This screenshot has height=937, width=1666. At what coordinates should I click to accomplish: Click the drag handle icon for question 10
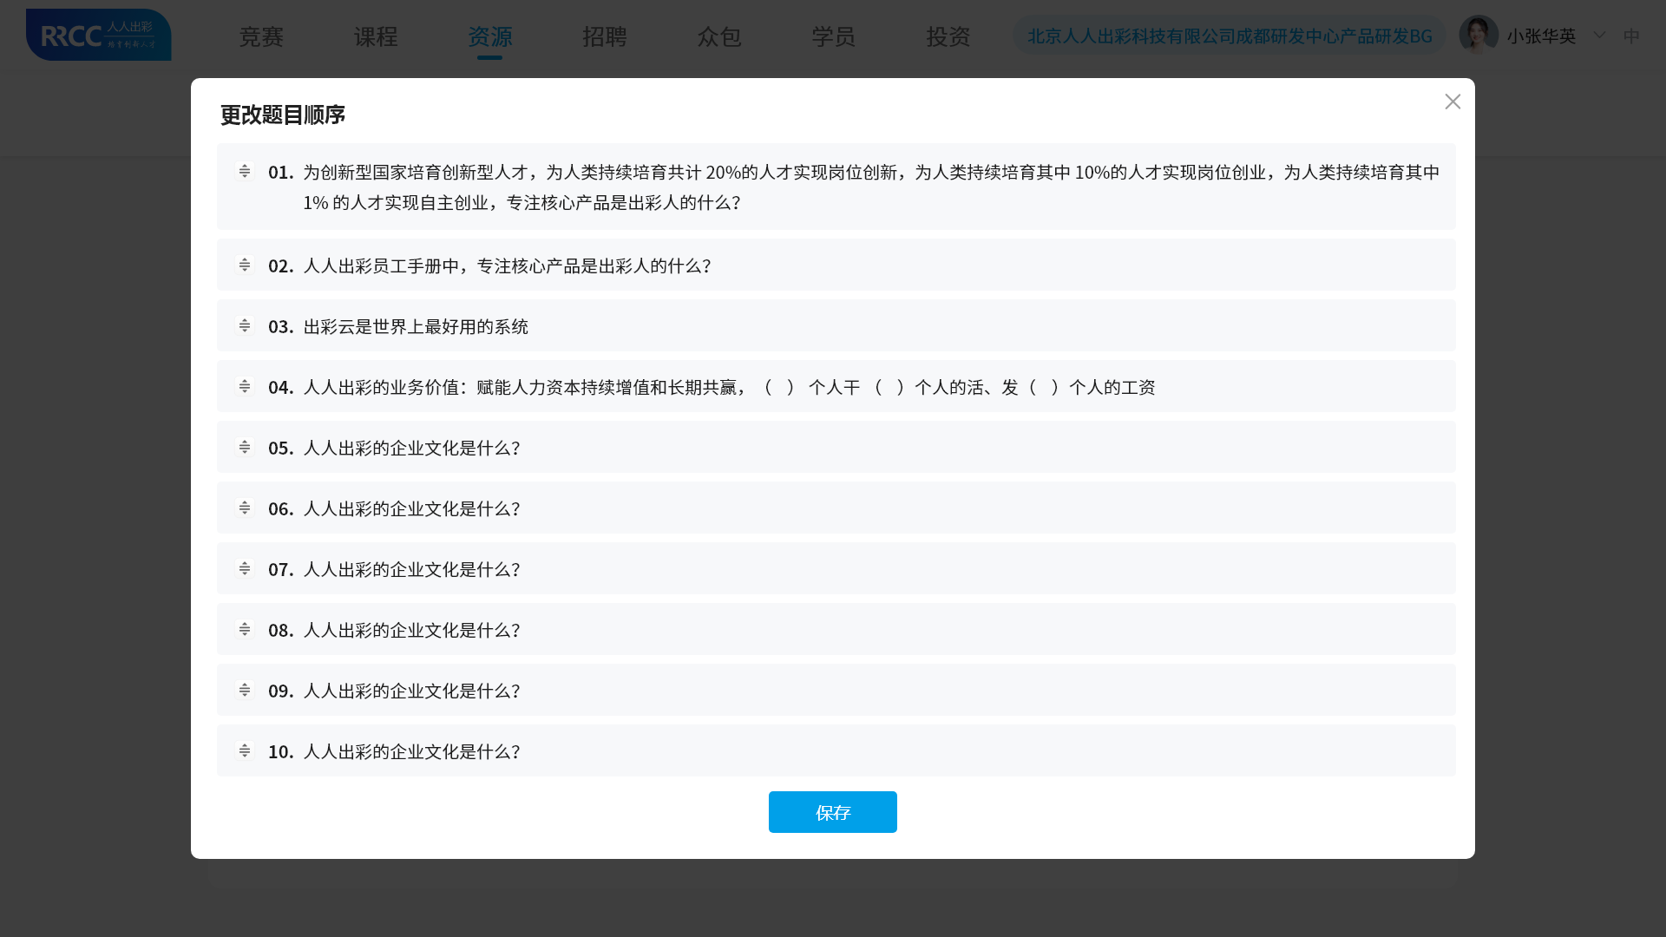click(x=245, y=750)
